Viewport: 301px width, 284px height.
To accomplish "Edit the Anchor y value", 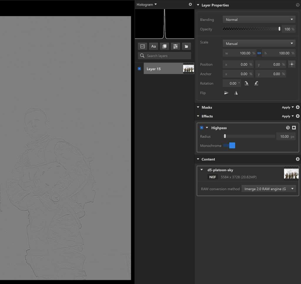I will point(271,74).
